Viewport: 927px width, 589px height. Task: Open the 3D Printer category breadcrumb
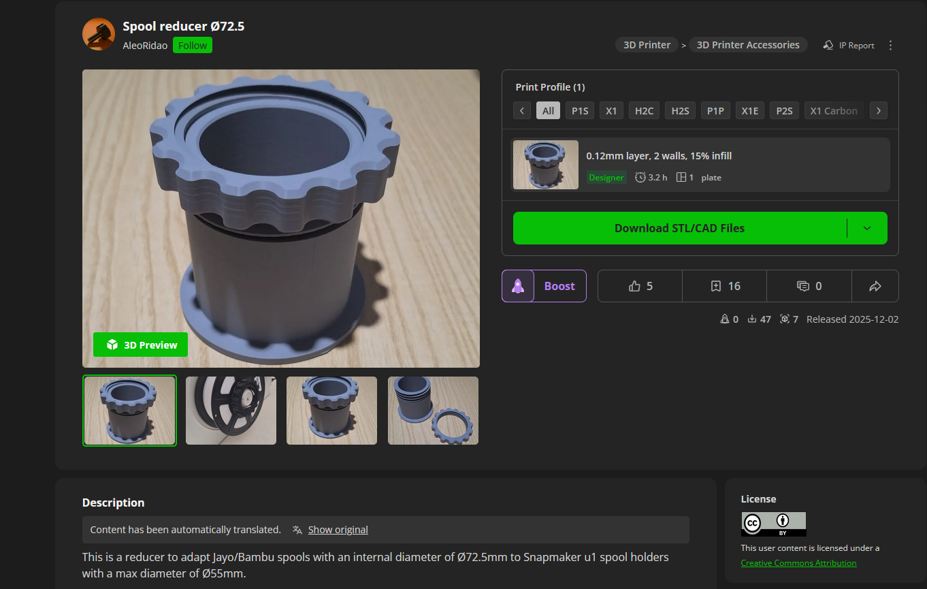[x=647, y=45]
